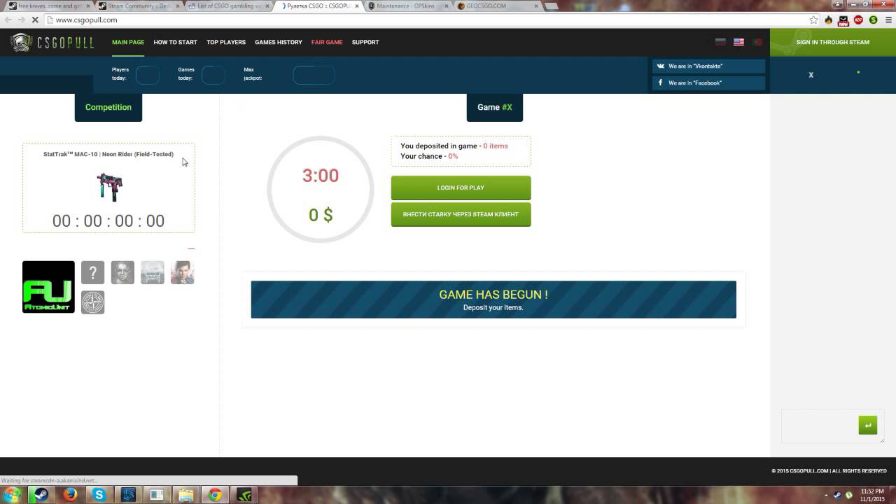
Task: Click the browser forward arrow
Action: point(21,20)
